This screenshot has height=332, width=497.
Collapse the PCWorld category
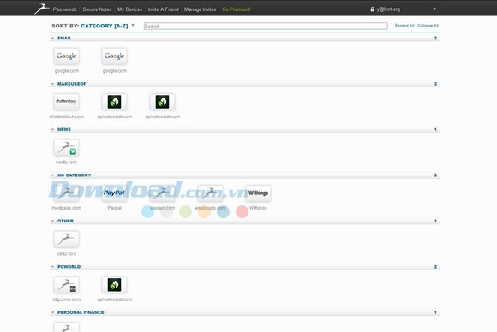click(x=52, y=267)
